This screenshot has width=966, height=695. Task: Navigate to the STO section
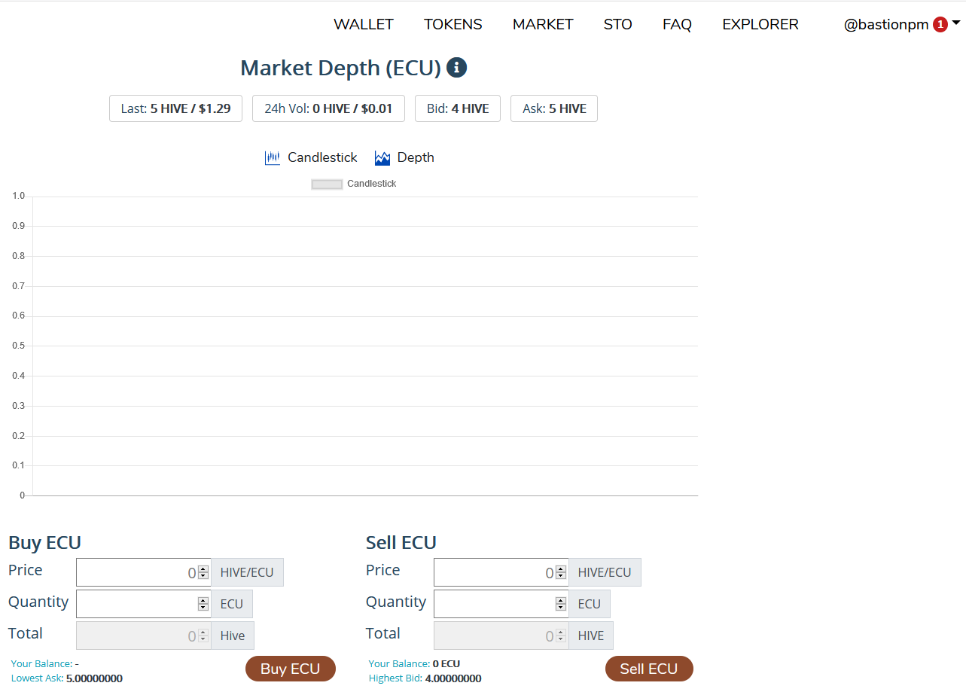point(617,25)
